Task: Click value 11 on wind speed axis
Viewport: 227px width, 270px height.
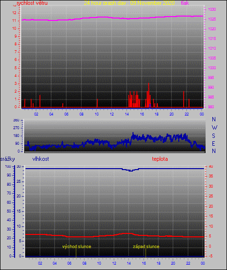Action: pyautogui.click(x=15, y=20)
